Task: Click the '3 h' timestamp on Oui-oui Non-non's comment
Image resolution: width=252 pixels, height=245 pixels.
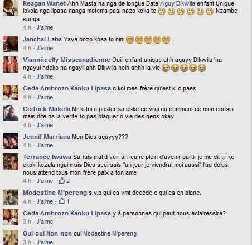Action: tap(27, 242)
